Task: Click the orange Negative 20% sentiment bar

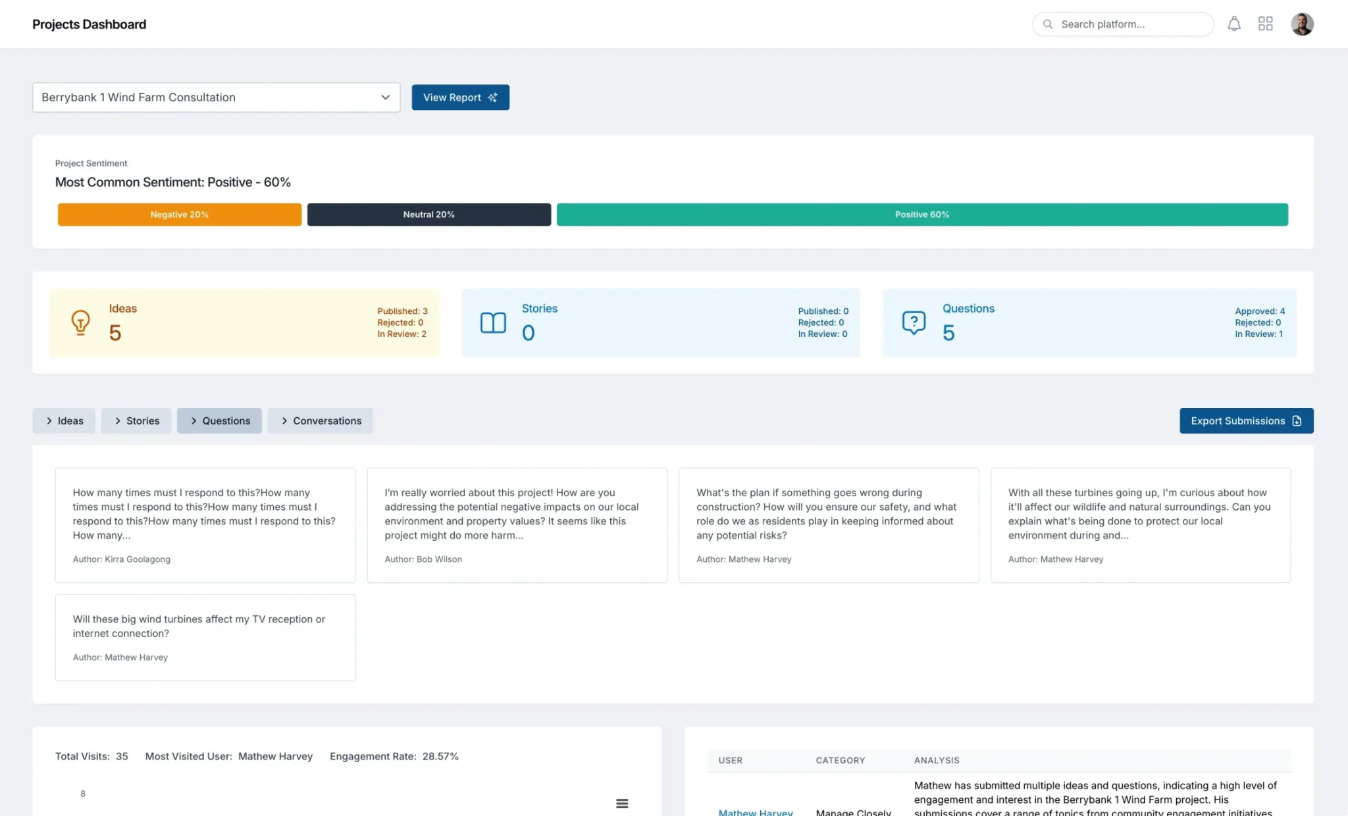Action: (x=179, y=215)
